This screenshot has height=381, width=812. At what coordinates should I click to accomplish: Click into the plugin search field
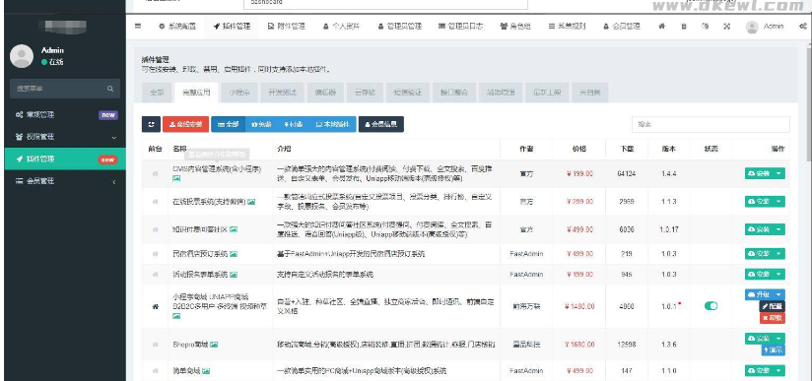[x=710, y=124]
